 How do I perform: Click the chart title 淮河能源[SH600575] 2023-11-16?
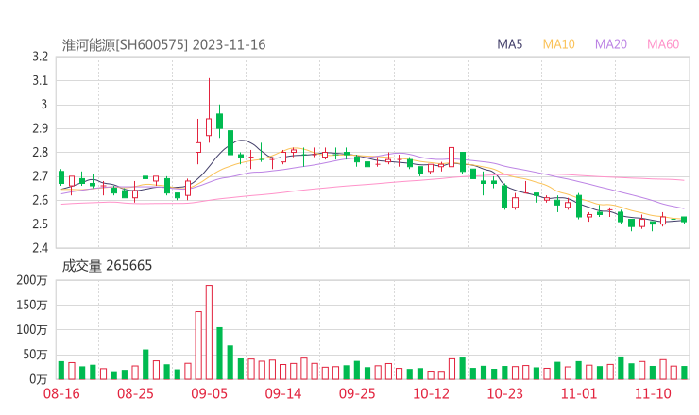[163, 45]
